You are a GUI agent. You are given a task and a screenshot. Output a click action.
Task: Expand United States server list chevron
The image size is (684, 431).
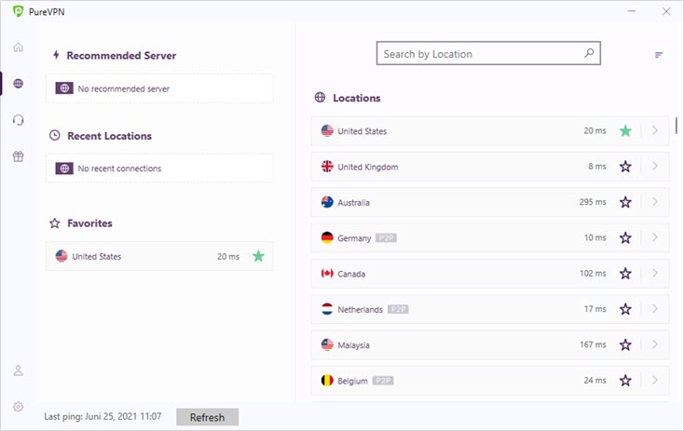point(655,130)
